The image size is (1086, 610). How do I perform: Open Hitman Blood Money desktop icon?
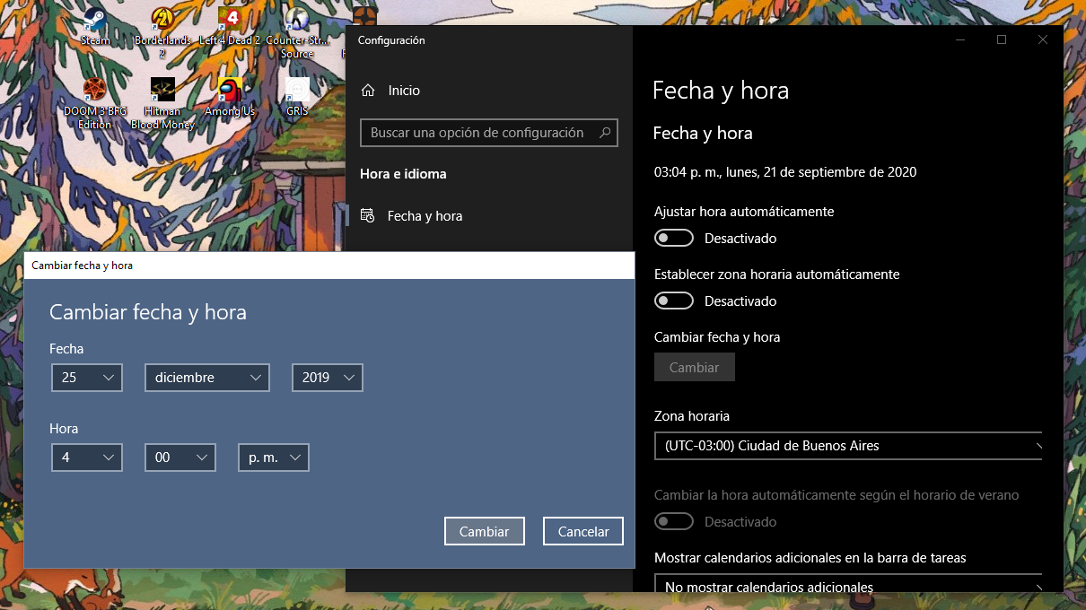coord(162,103)
